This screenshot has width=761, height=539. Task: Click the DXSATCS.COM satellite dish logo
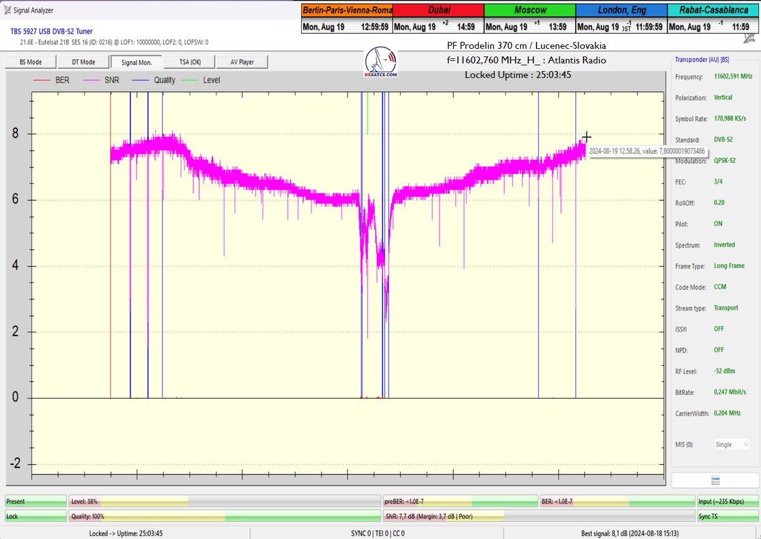coord(381,62)
